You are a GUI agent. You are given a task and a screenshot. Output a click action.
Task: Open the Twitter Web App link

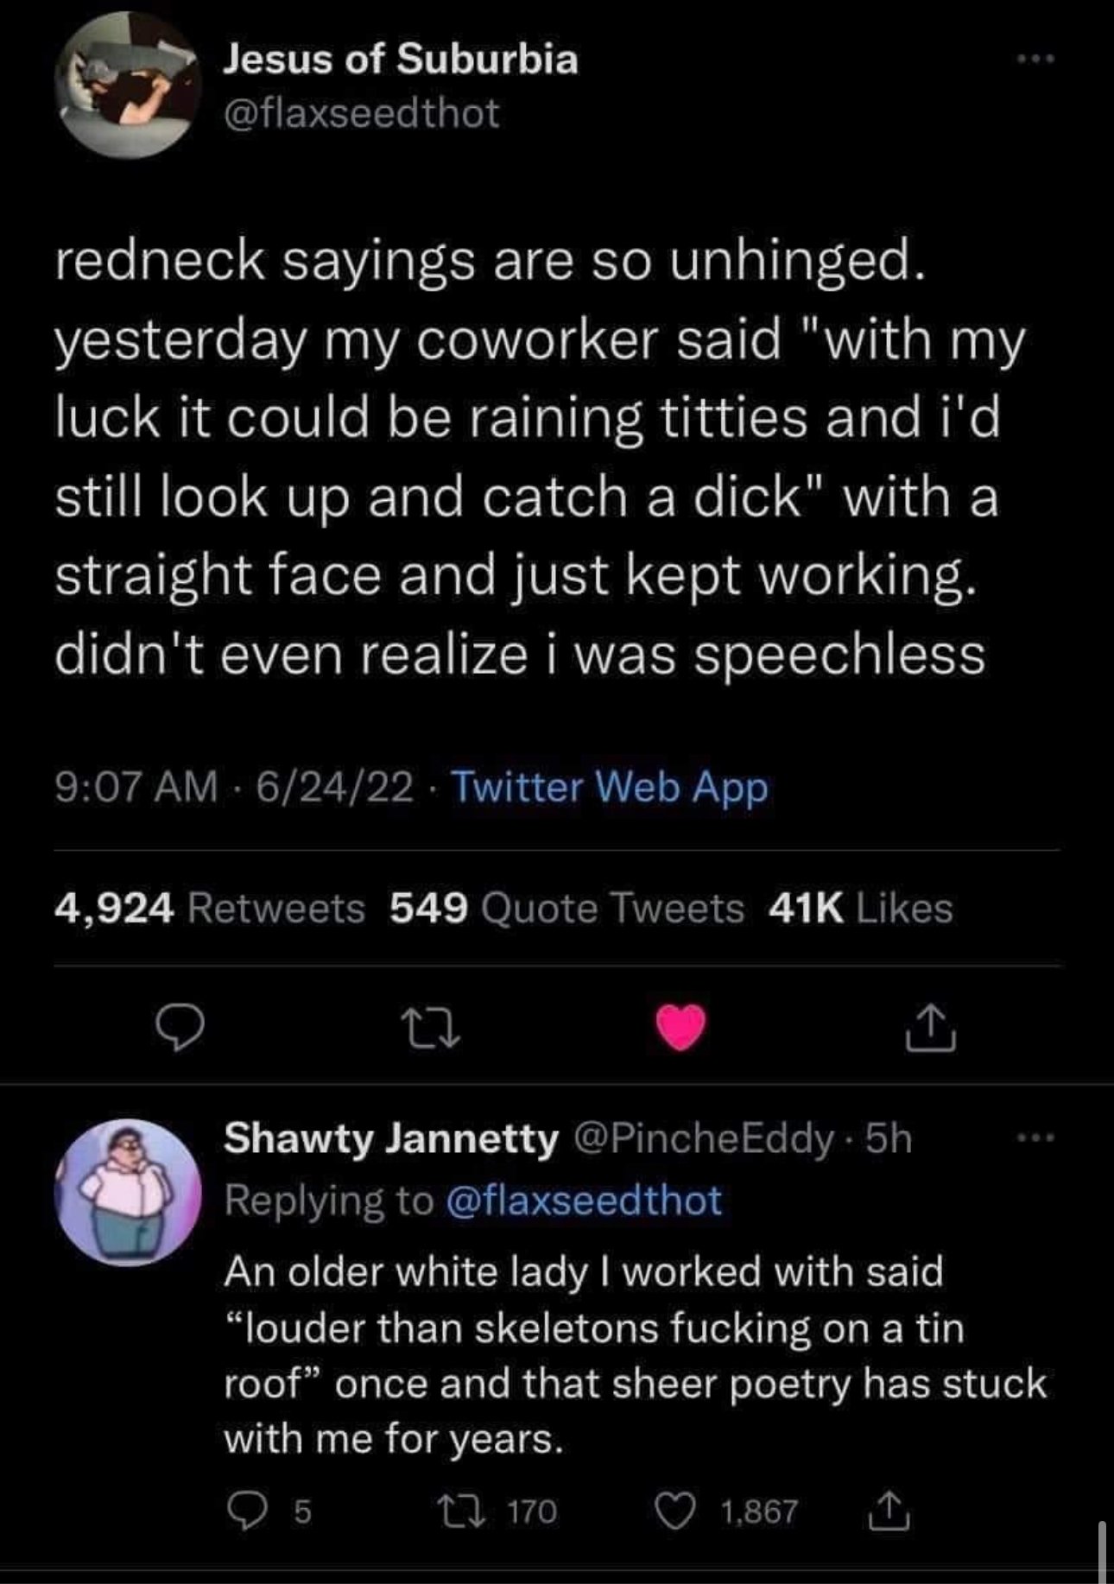tap(610, 787)
